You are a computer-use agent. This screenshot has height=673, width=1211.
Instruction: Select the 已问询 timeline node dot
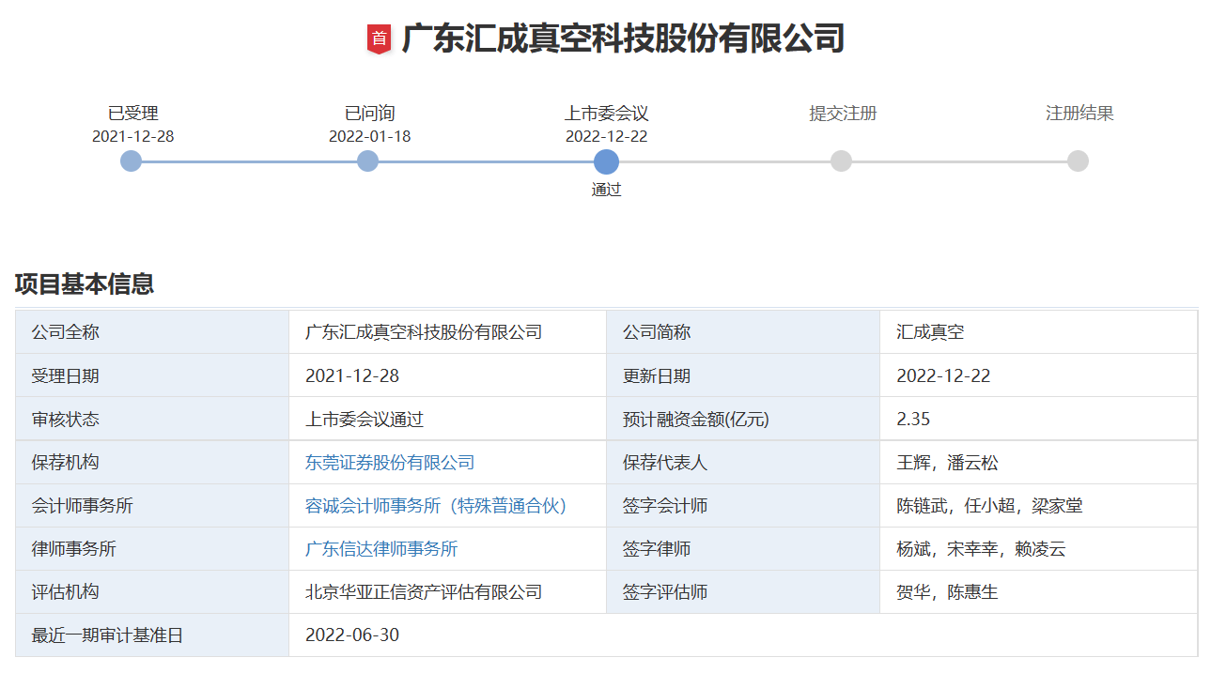click(367, 161)
